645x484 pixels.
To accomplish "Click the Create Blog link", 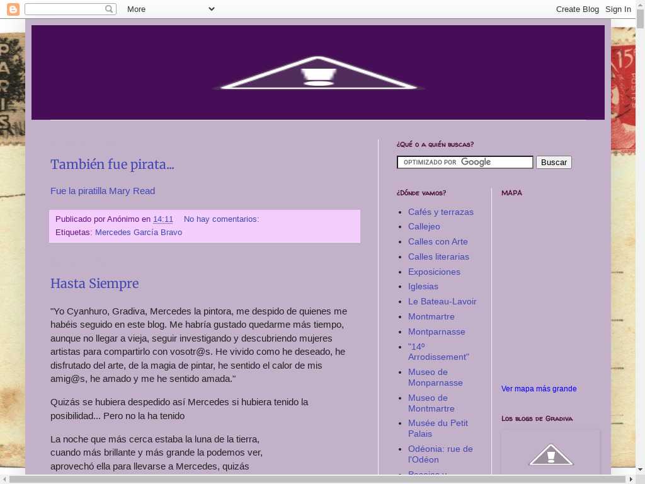I will click(x=577, y=9).
